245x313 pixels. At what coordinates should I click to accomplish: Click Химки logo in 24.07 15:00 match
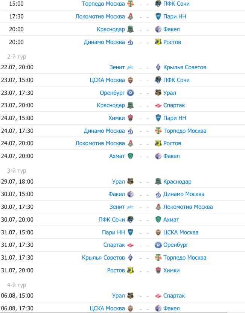[x=130, y=118]
